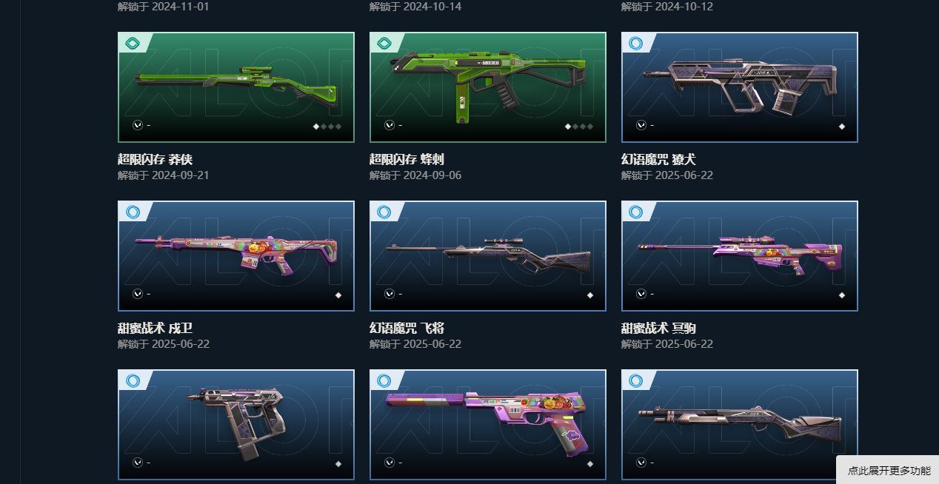Click the green tier badge on 超限闪存 蜂刺 card
Screen dimensions: 939x484
pos(384,43)
